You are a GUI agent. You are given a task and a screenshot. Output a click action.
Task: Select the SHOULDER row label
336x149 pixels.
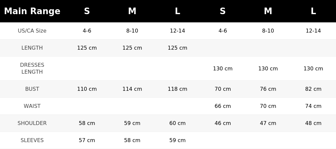(x=32, y=123)
